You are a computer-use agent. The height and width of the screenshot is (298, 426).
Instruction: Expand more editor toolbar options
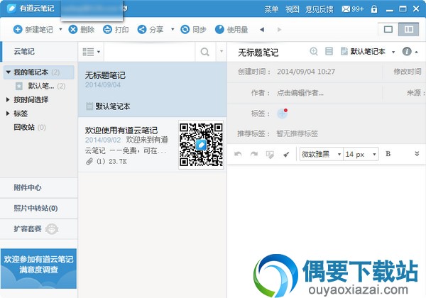point(417,154)
